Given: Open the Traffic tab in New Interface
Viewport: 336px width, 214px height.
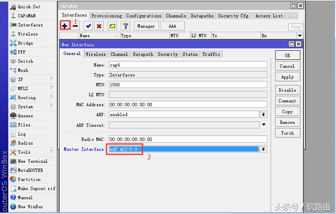Looking at the screenshot, I should 211,55.
